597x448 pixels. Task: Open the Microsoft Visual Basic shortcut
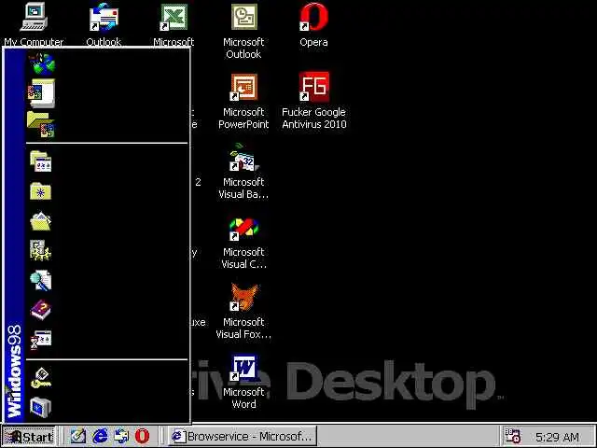[x=243, y=172]
